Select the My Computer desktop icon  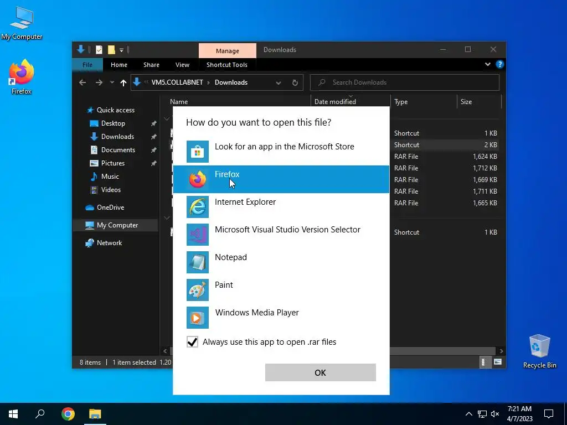pyautogui.click(x=22, y=23)
